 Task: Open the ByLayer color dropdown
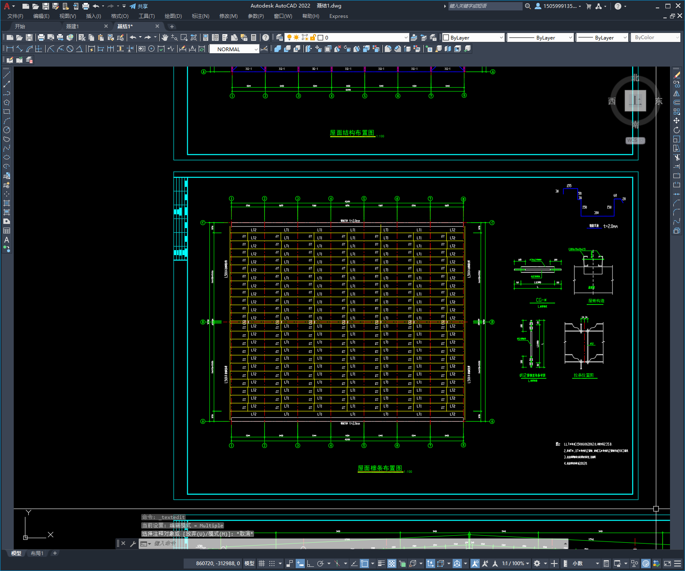(x=473, y=37)
